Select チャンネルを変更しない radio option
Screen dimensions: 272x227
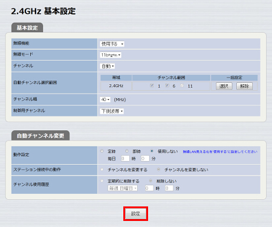click(159, 169)
